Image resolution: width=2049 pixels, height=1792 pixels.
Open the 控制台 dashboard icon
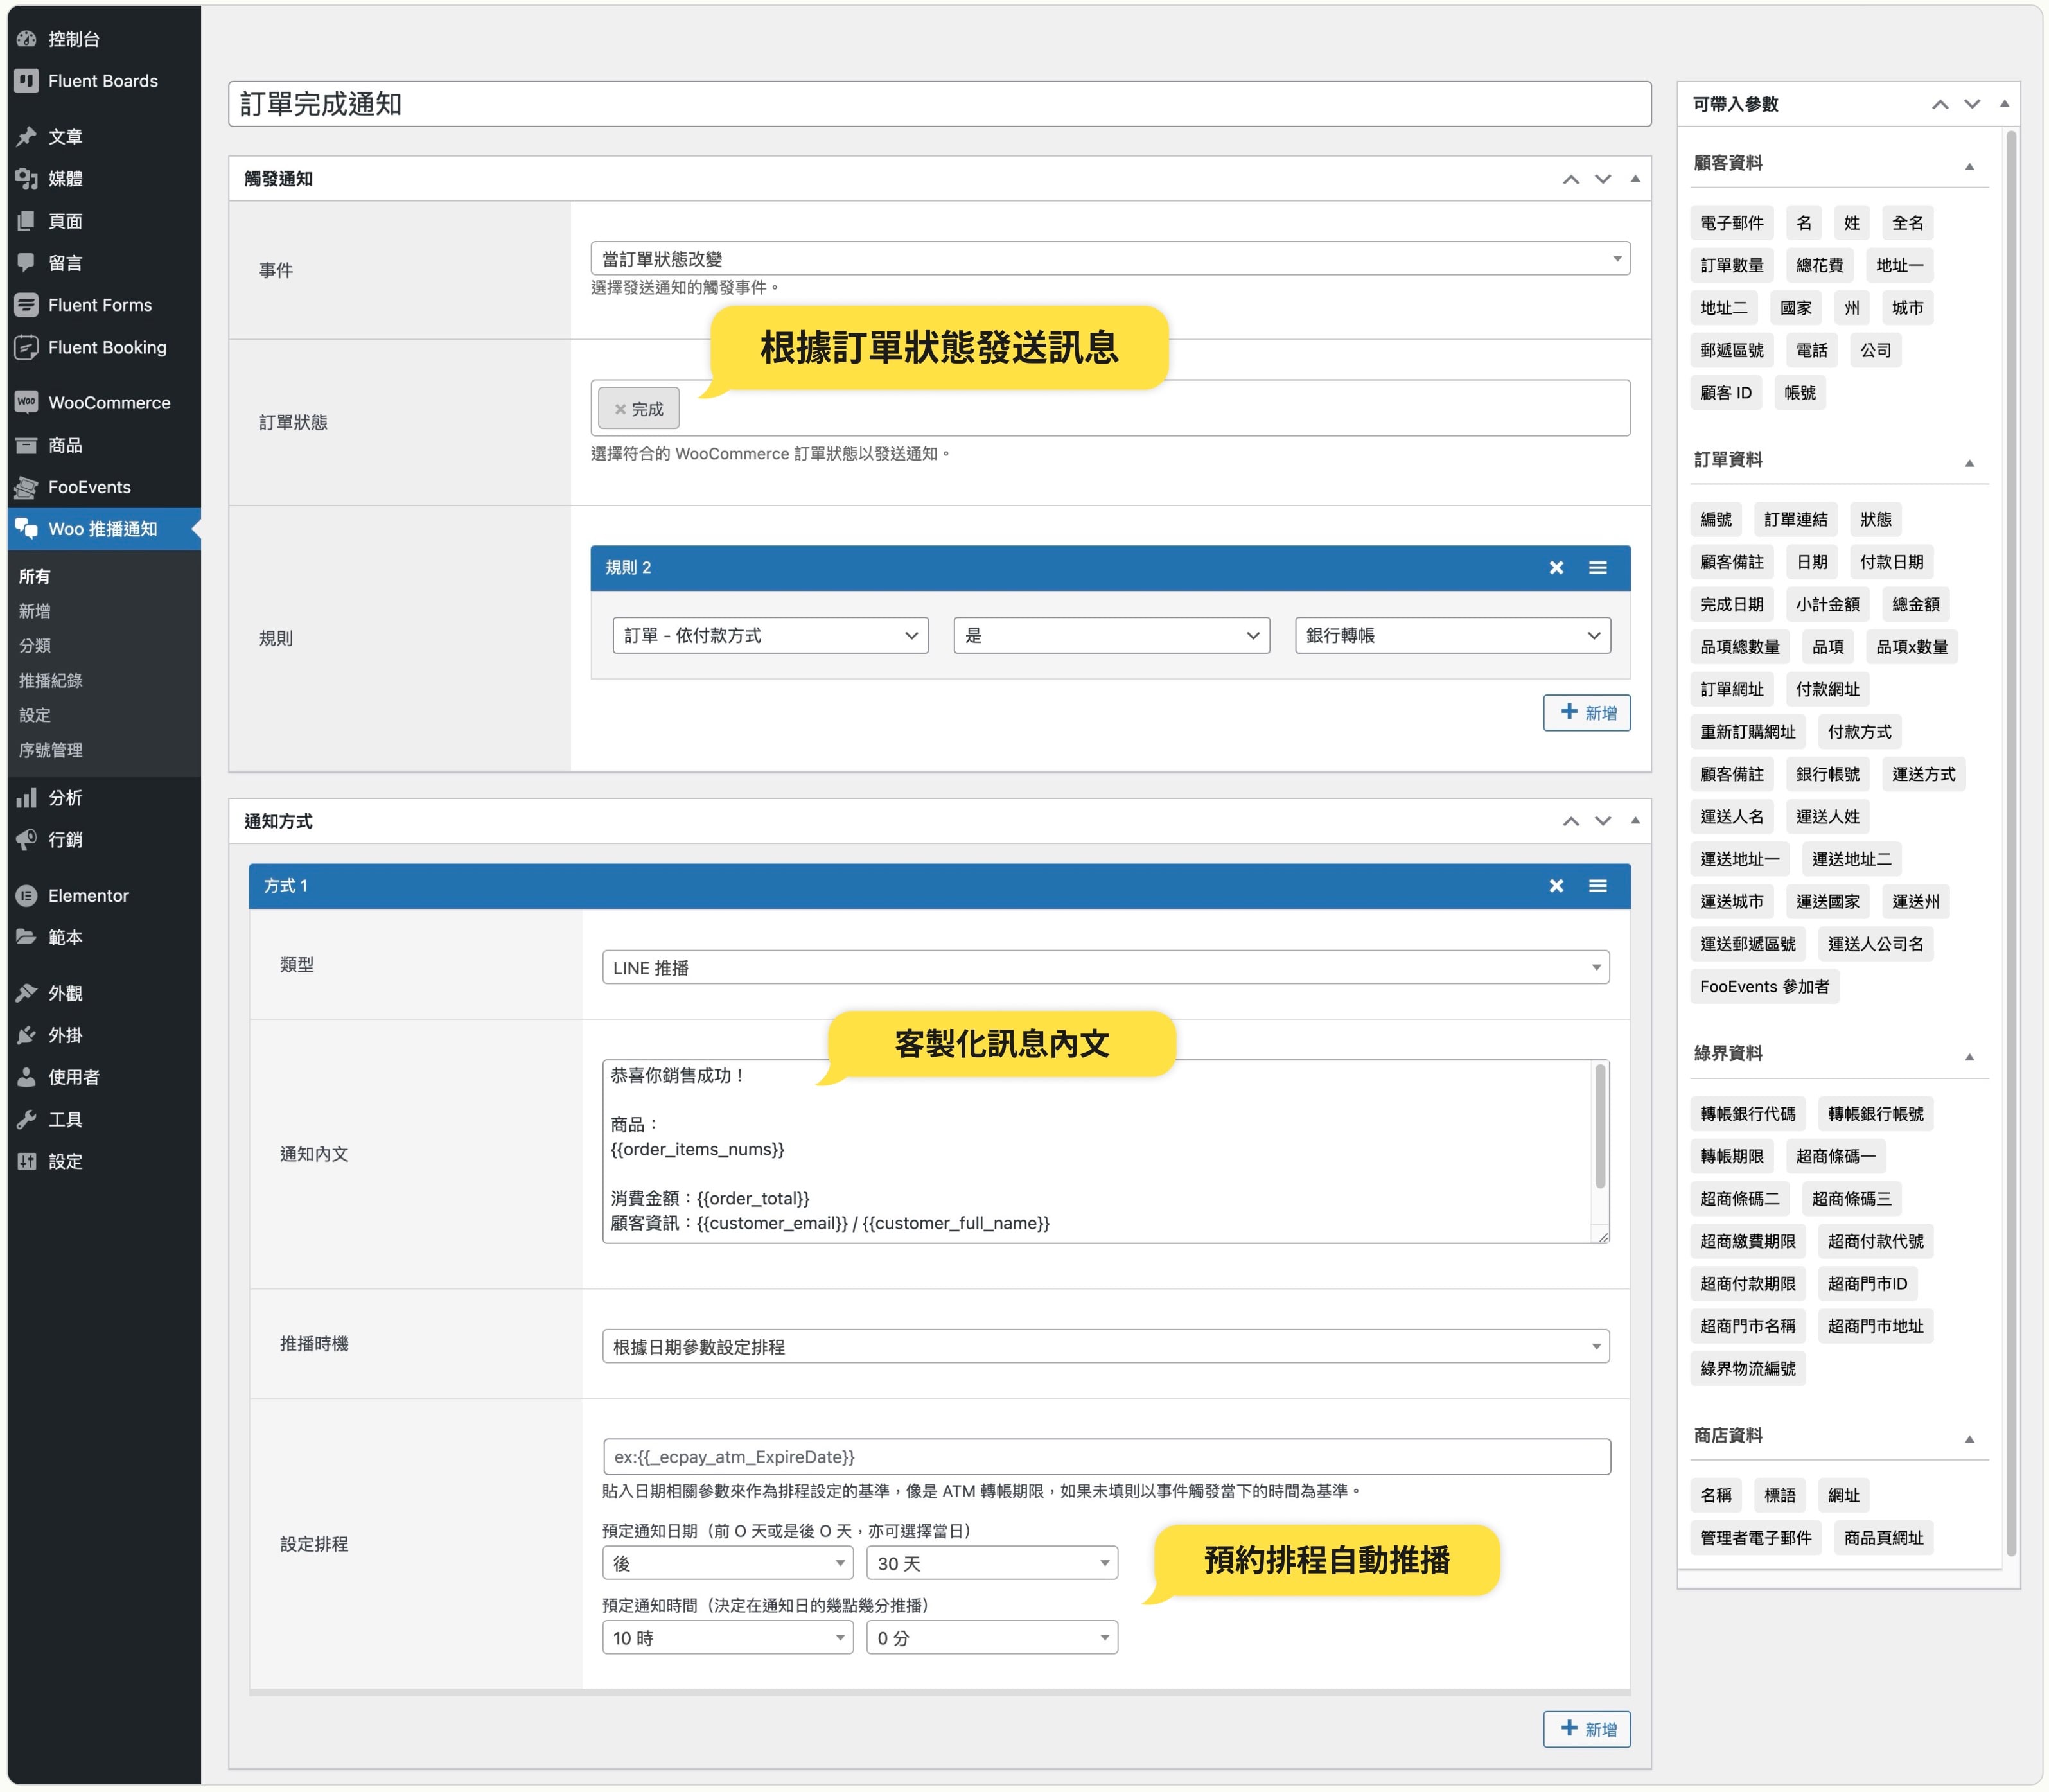pos(27,39)
